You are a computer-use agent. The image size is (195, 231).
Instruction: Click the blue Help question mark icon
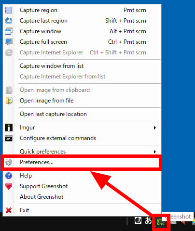coord(9,176)
